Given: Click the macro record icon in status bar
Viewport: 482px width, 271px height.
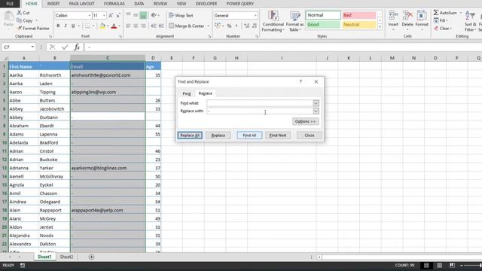Looking at the screenshot, I should (x=23, y=265).
